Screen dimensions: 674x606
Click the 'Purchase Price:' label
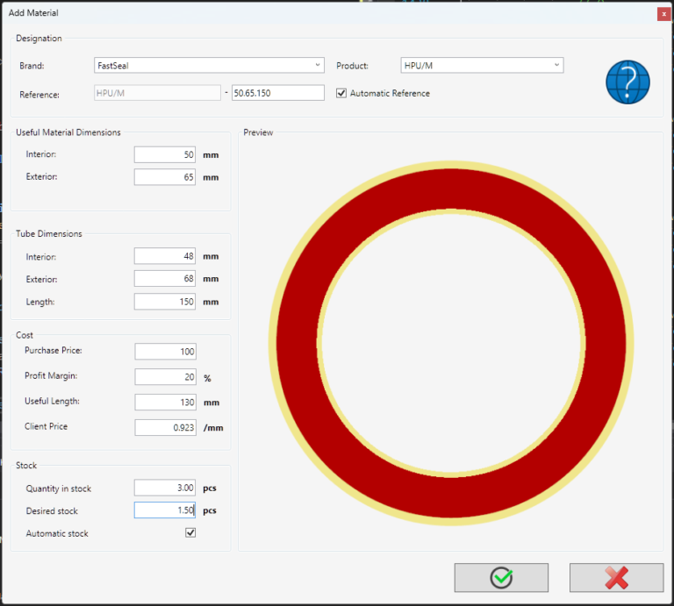(x=54, y=351)
